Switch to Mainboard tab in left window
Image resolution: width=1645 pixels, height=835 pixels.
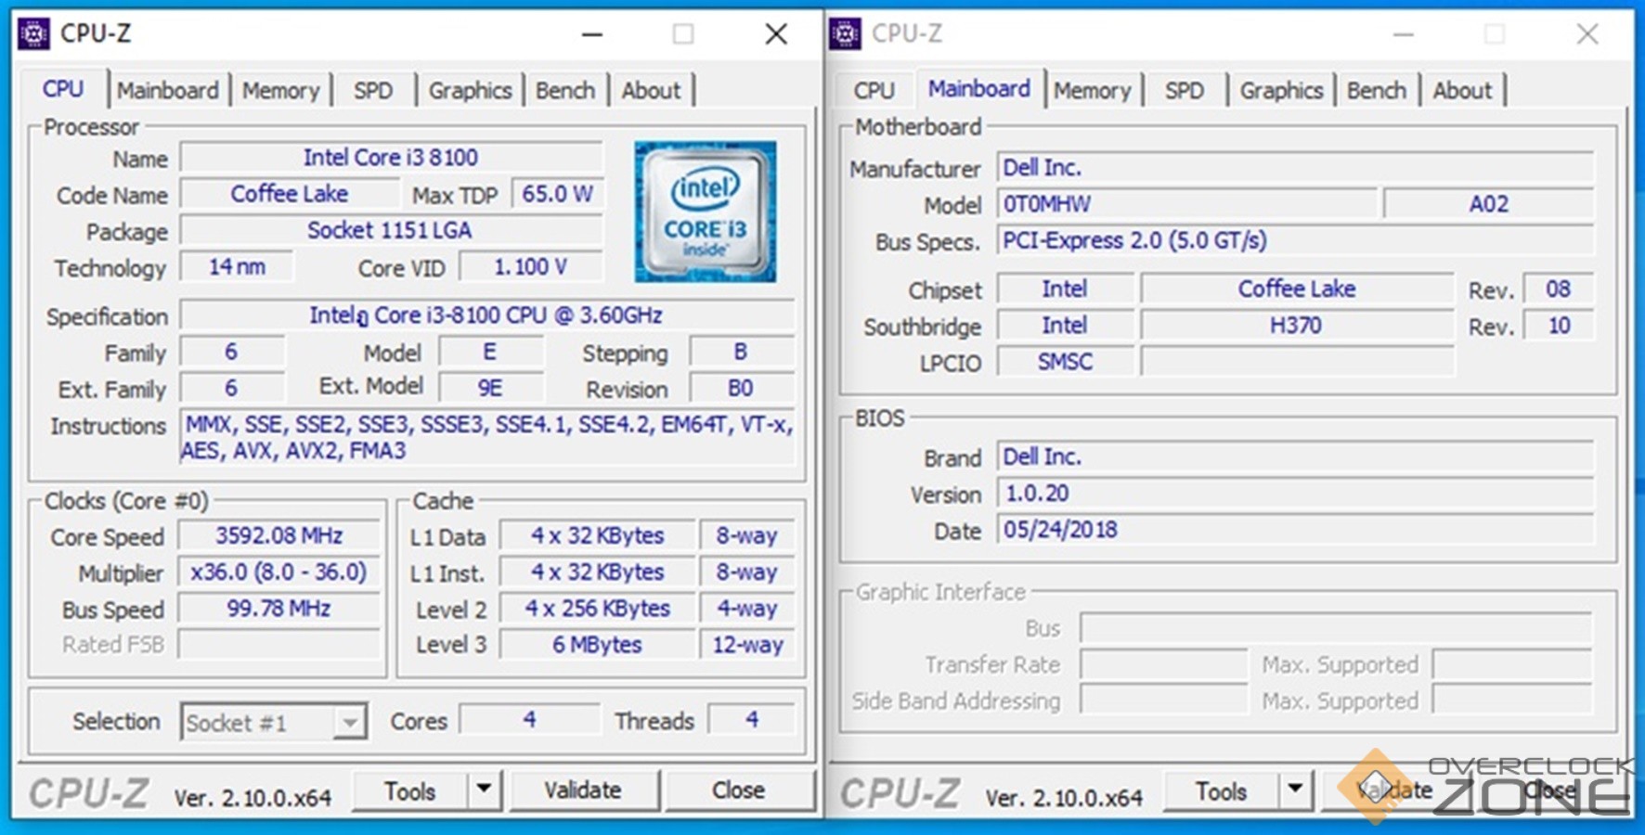pos(168,91)
